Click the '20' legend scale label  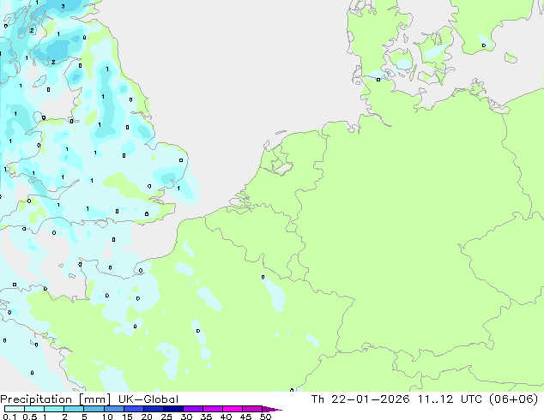point(147,417)
